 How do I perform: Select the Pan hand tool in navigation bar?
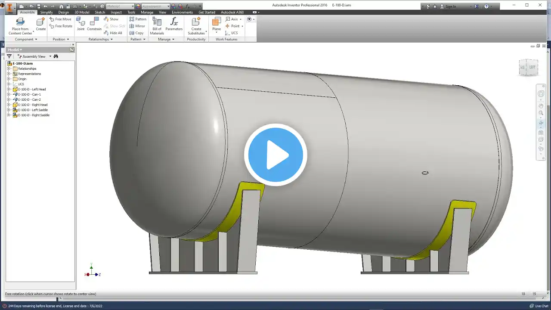point(541,105)
